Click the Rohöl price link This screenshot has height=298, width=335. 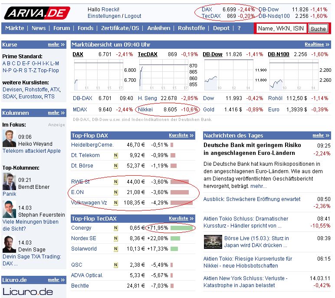coord(275,98)
